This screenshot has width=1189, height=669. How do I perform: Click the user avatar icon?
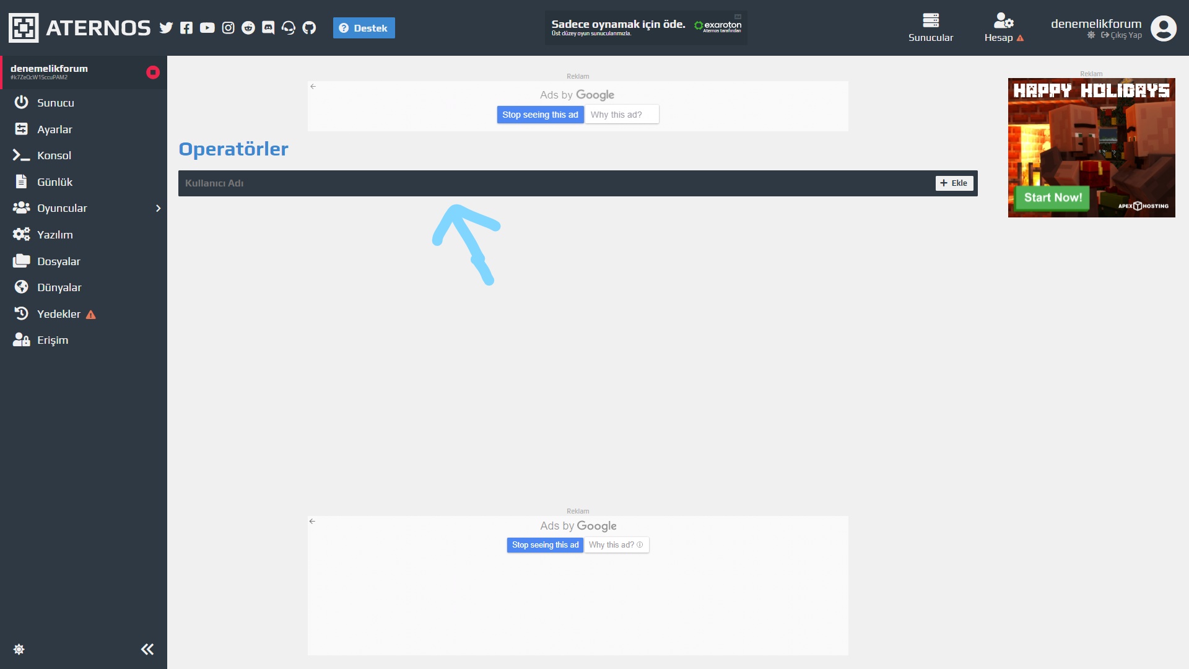click(1164, 28)
